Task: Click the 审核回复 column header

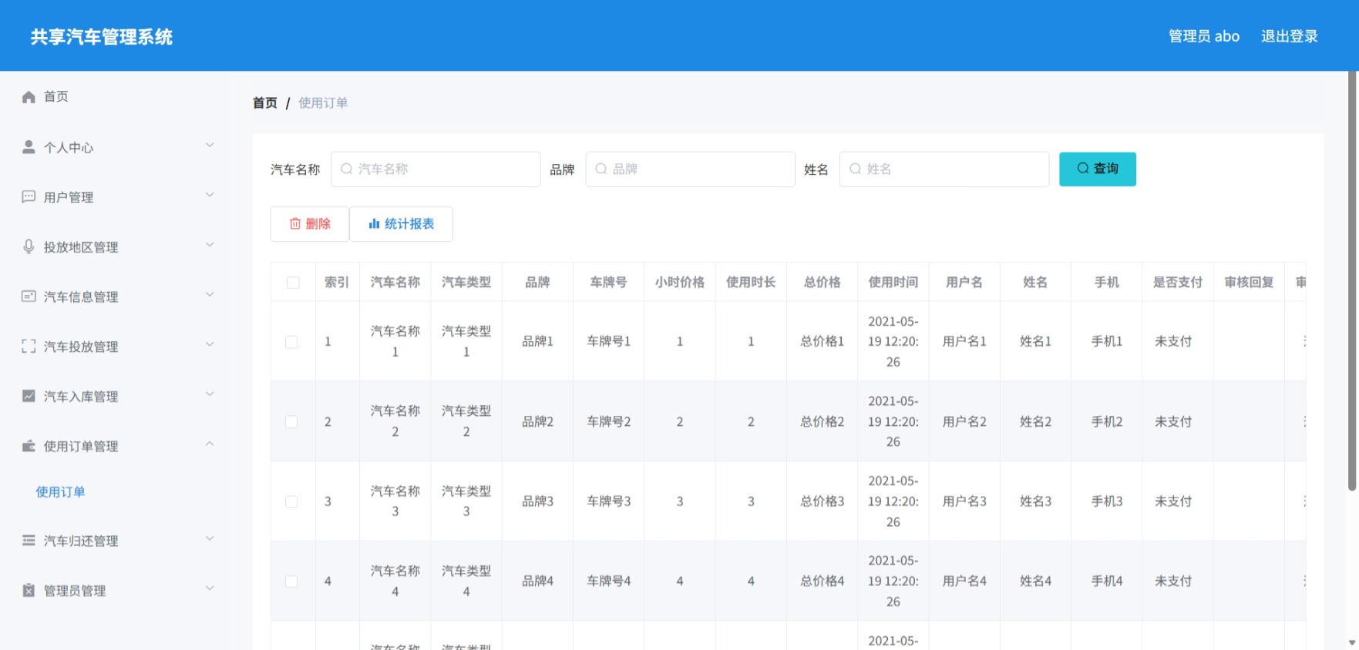Action: pyautogui.click(x=1250, y=283)
